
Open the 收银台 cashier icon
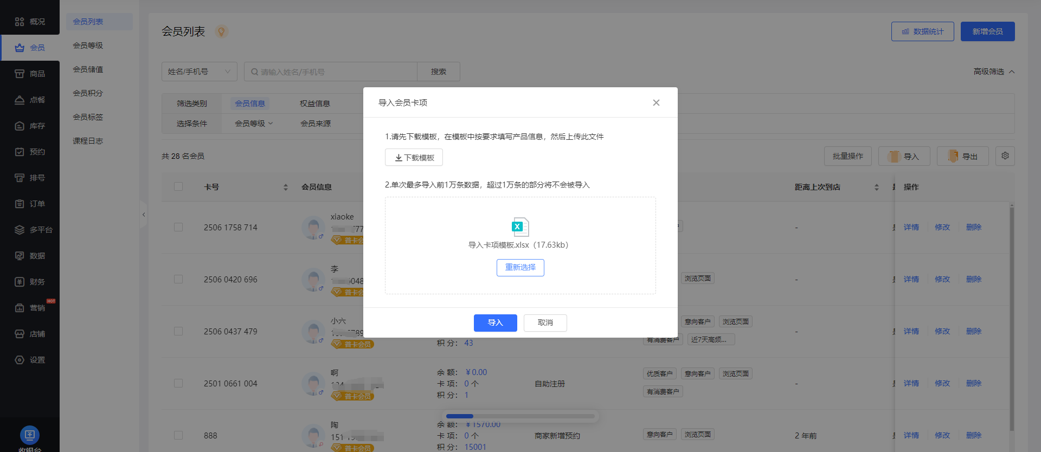click(x=30, y=435)
